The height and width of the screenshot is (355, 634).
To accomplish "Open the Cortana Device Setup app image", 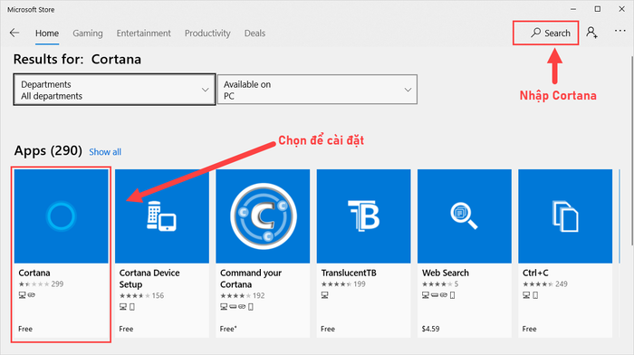I will (x=162, y=216).
